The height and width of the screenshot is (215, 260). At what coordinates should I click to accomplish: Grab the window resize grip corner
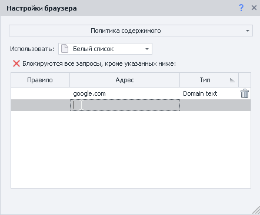pos(256,210)
